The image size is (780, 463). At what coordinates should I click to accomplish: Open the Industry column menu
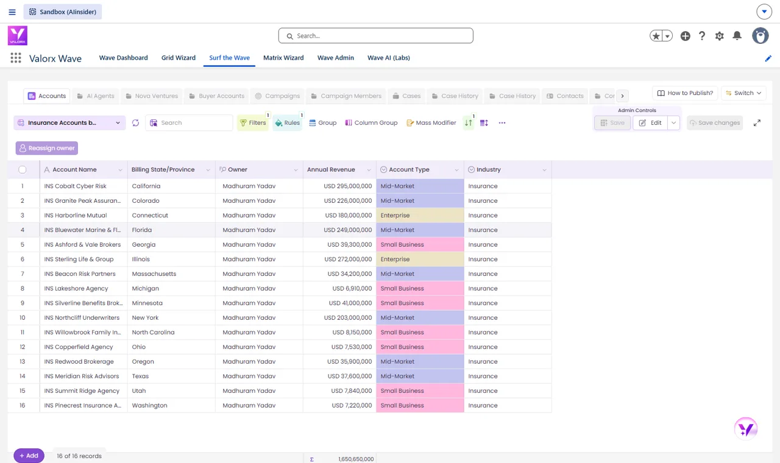point(544,170)
